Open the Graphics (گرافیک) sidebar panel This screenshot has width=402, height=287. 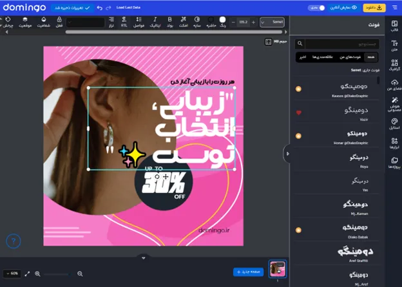click(394, 65)
